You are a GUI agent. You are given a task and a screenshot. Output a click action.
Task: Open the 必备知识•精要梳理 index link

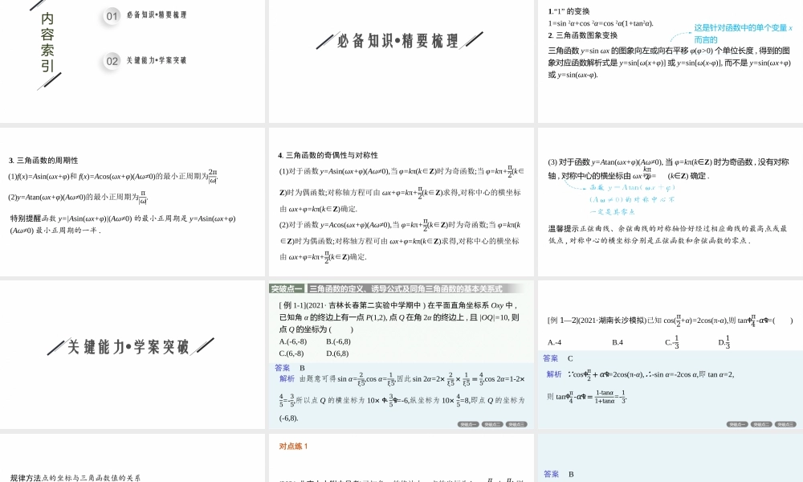[157, 16]
